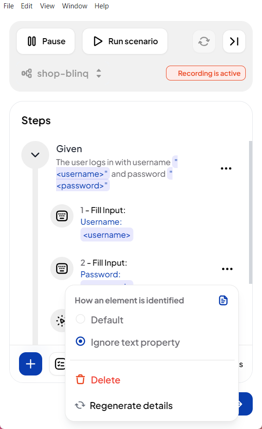Open the shop-blinq project selector
This screenshot has width=262, height=429.
(x=62, y=74)
